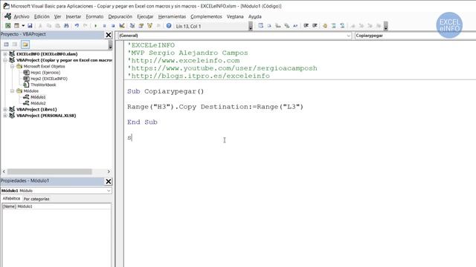The width and height of the screenshot is (476, 267).
Task: Collapse the VBAProject (Copiar y pegar en Excel) node
Action: coord(5,60)
